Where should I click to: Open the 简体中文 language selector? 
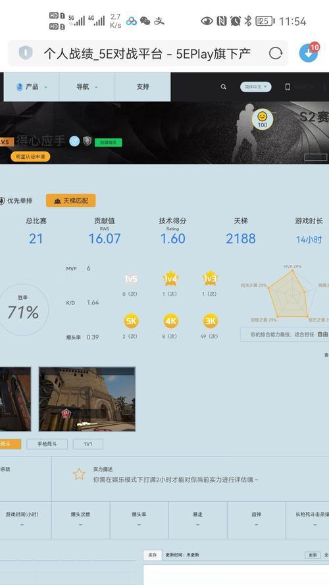[x=255, y=86]
